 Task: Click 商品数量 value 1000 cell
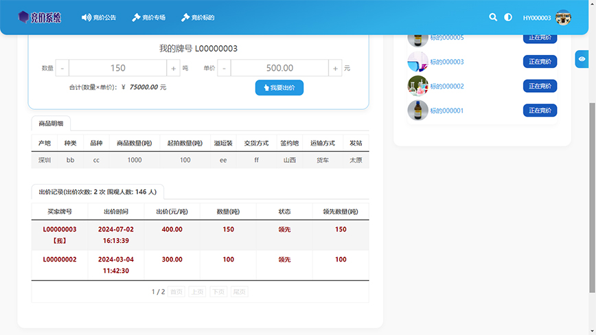point(135,160)
